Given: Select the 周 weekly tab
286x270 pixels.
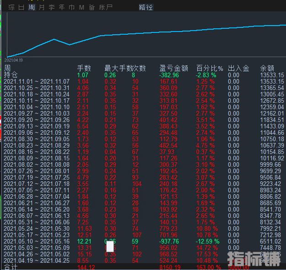Looking at the screenshot, I should [x=32, y=7].
